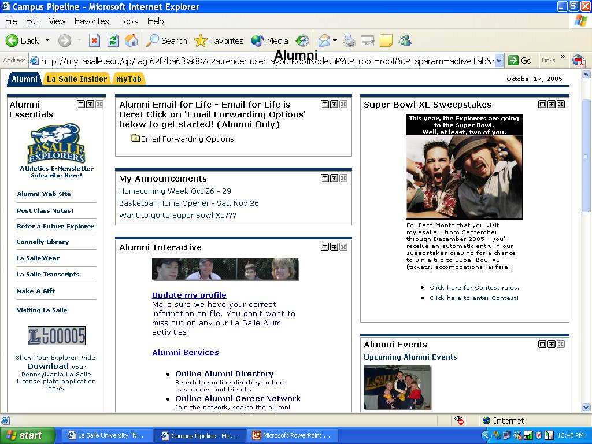Click the Edit page toolbar icon

click(x=367, y=40)
